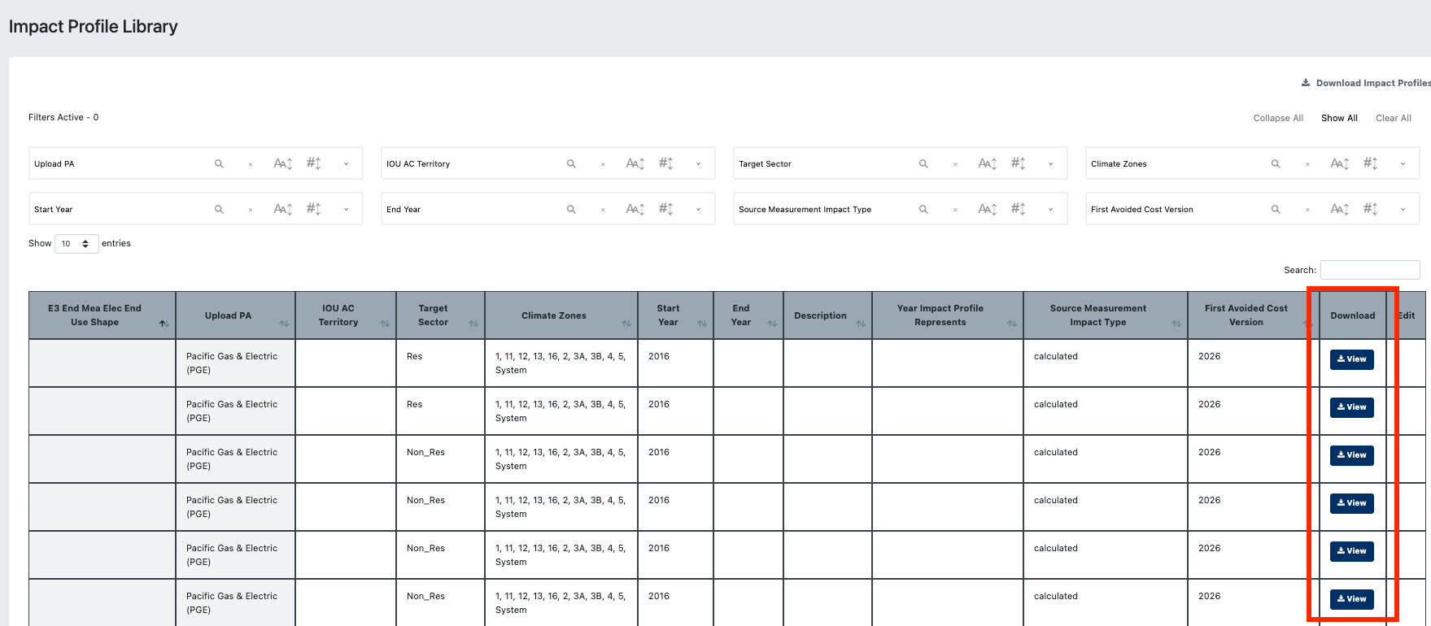Click Show All filters

pyautogui.click(x=1339, y=118)
